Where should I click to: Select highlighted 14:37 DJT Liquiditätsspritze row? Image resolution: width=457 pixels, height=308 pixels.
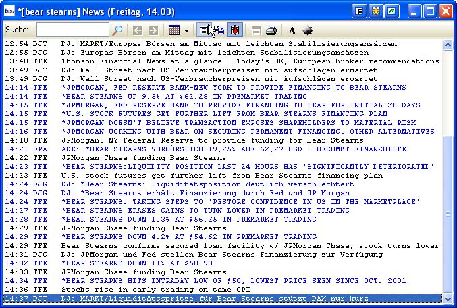[223, 299]
